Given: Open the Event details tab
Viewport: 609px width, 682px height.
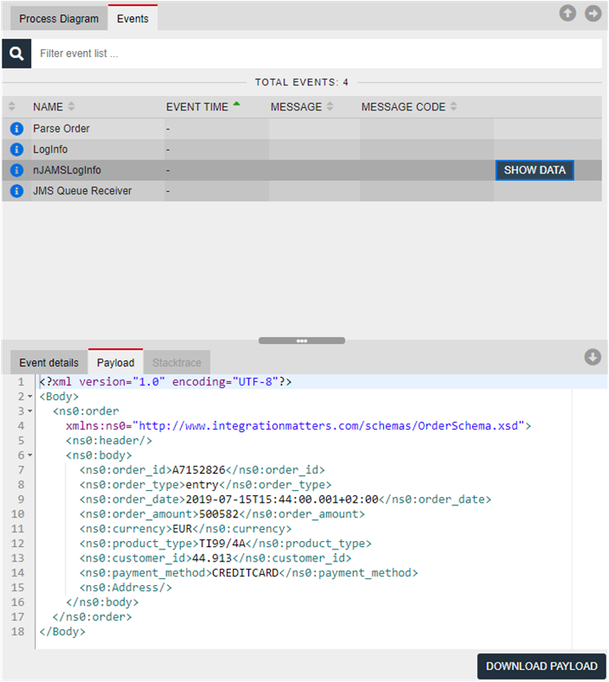Looking at the screenshot, I should click(x=48, y=363).
